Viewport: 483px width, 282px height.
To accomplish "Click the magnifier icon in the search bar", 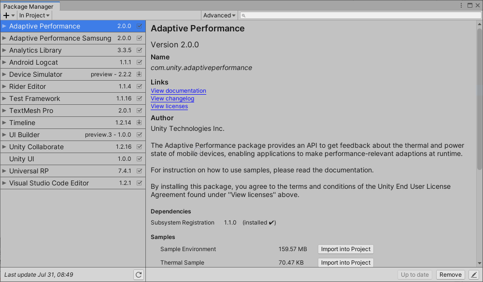I will 244,15.
